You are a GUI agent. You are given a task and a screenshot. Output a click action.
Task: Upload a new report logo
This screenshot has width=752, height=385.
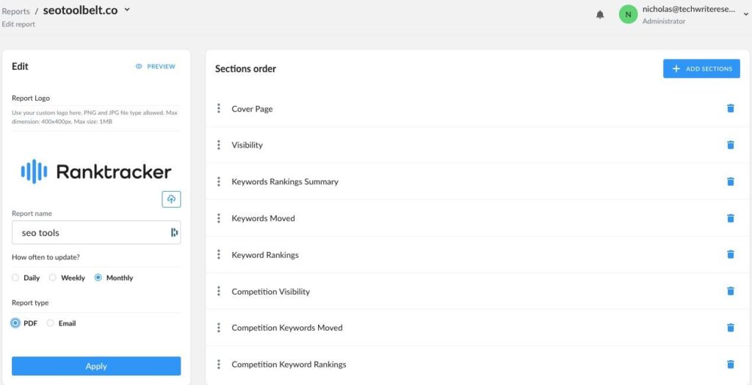[x=171, y=199]
